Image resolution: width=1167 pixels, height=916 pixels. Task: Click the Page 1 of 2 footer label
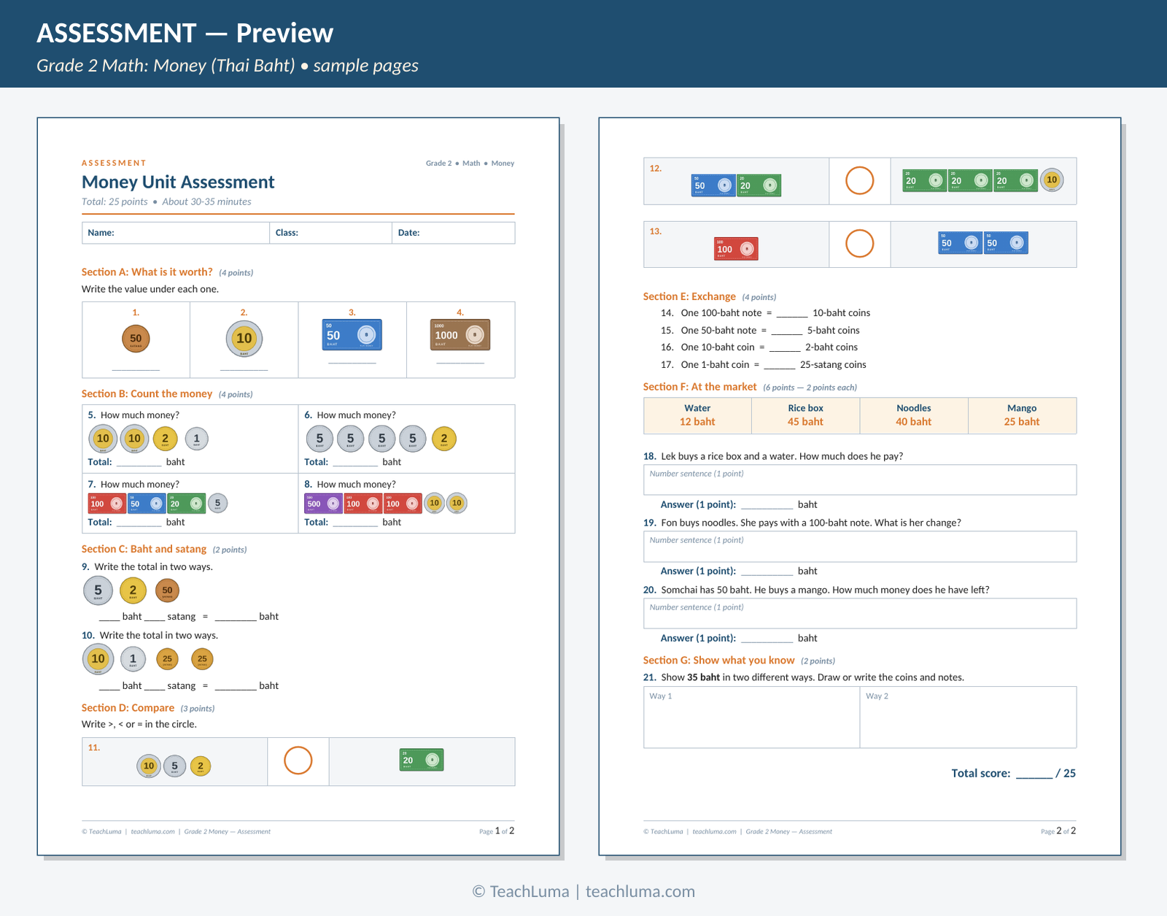[x=497, y=831]
